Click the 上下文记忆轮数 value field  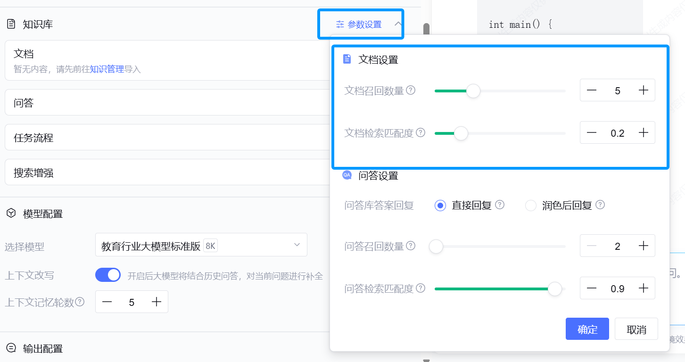click(132, 302)
